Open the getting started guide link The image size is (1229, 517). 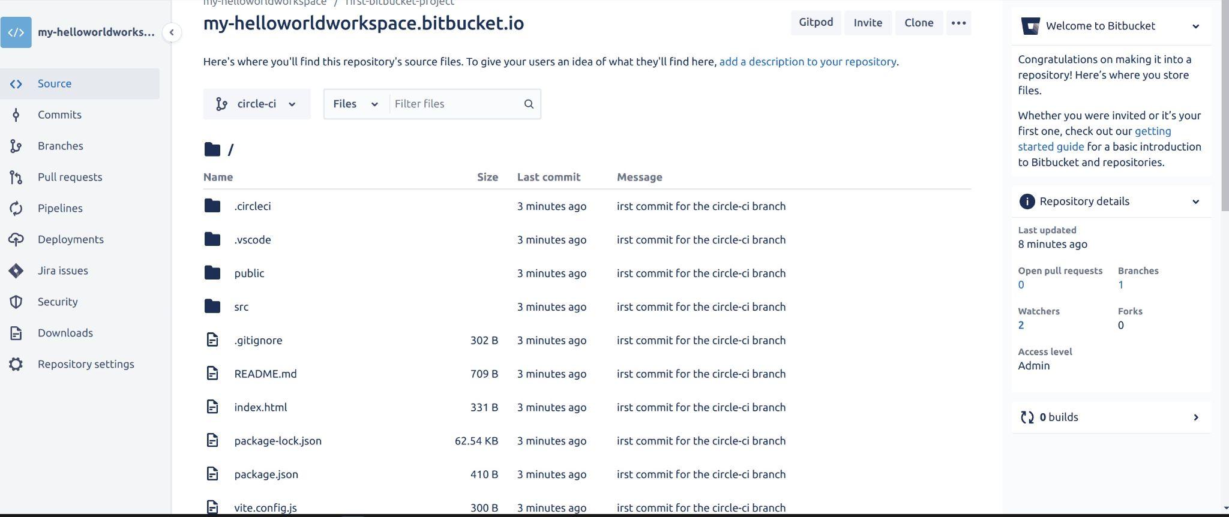[x=1093, y=139]
